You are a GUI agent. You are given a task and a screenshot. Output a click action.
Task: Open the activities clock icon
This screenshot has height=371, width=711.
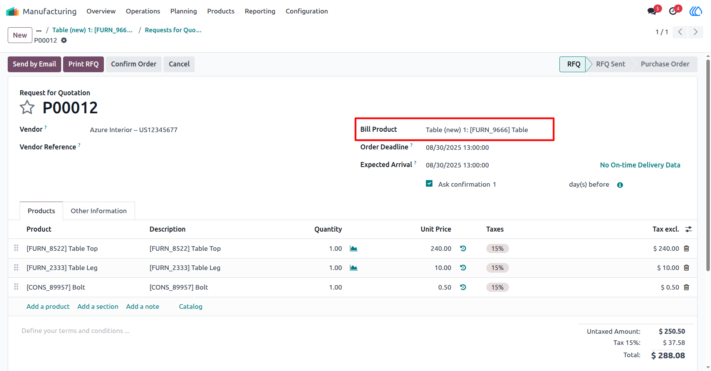673,11
